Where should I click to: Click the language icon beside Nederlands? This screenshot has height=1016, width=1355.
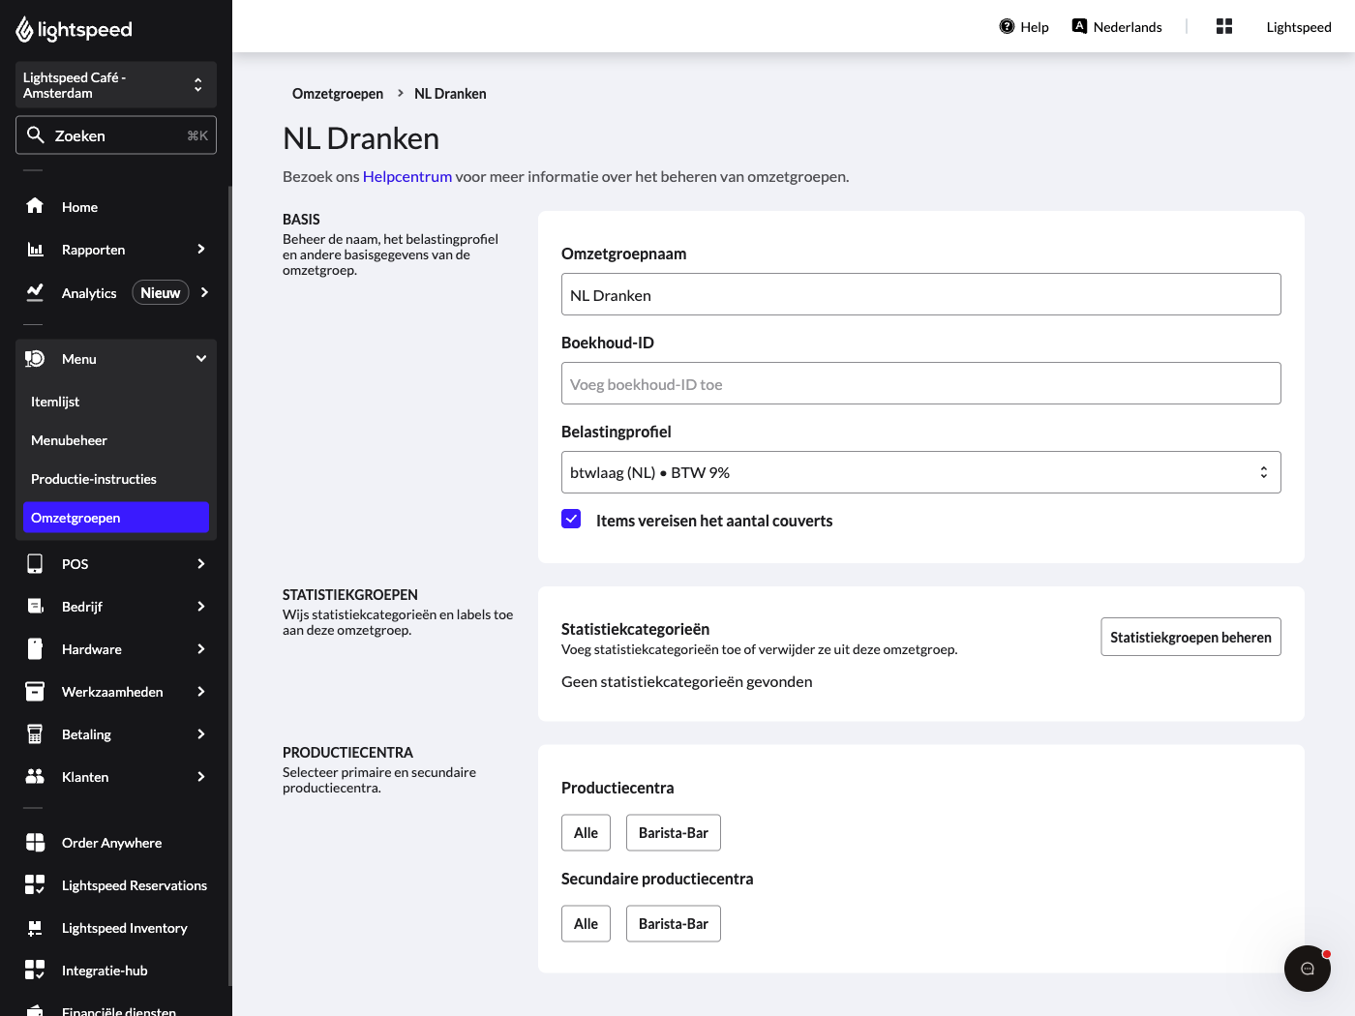[x=1079, y=26]
